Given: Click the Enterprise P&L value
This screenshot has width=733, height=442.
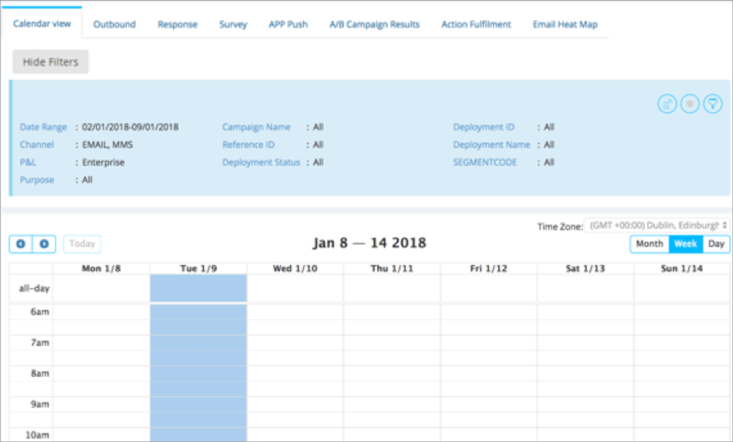Looking at the screenshot, I should pos(103,163).
